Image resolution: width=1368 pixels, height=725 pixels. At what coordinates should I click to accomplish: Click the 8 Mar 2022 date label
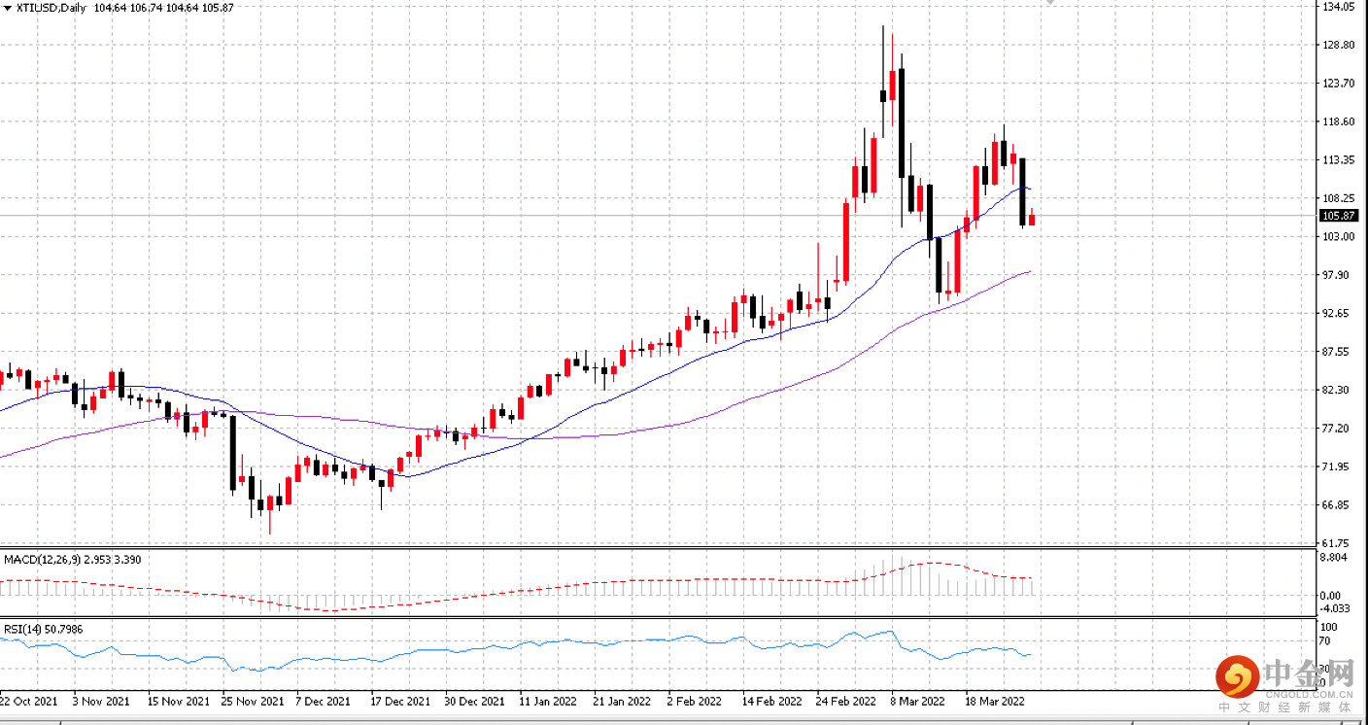pyautogui.click(x=919, y=700)
